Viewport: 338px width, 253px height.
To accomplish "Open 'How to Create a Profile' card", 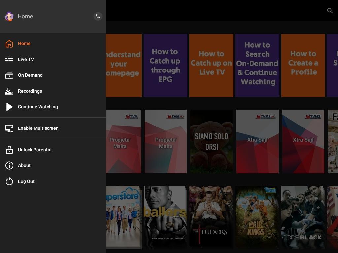I will pyautogui.click(x=303, y=65).
